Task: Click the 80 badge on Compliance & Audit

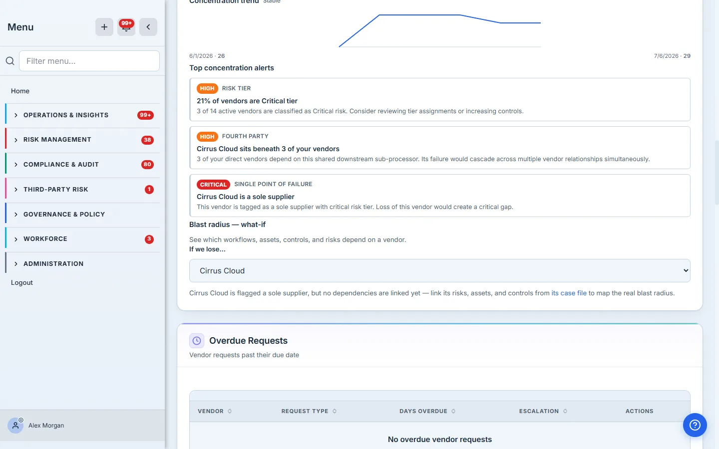Action: point(147,165)
